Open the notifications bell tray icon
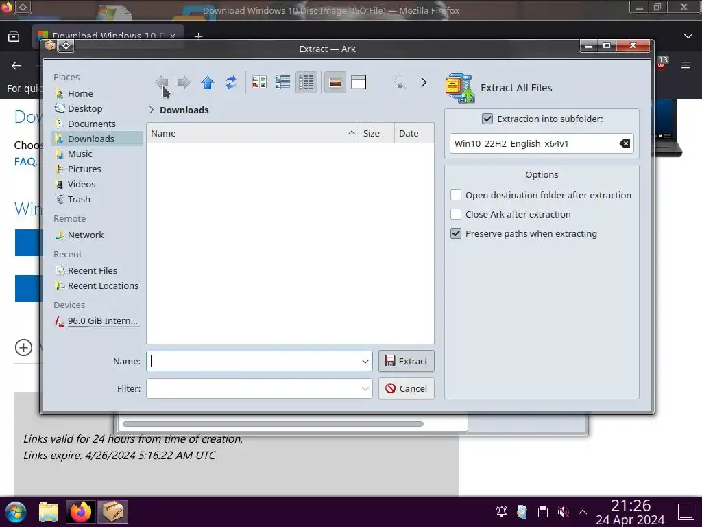The image size is (702, 527). (501, 511)
